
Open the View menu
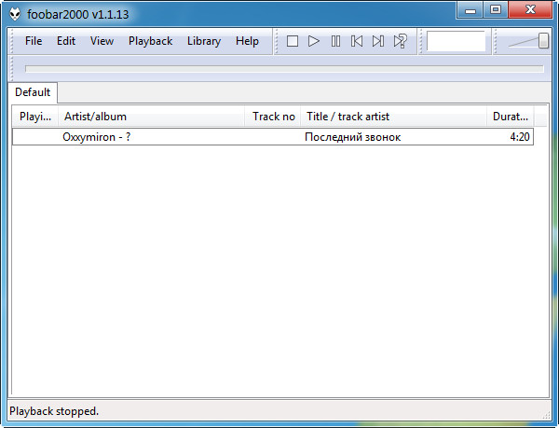102,41
